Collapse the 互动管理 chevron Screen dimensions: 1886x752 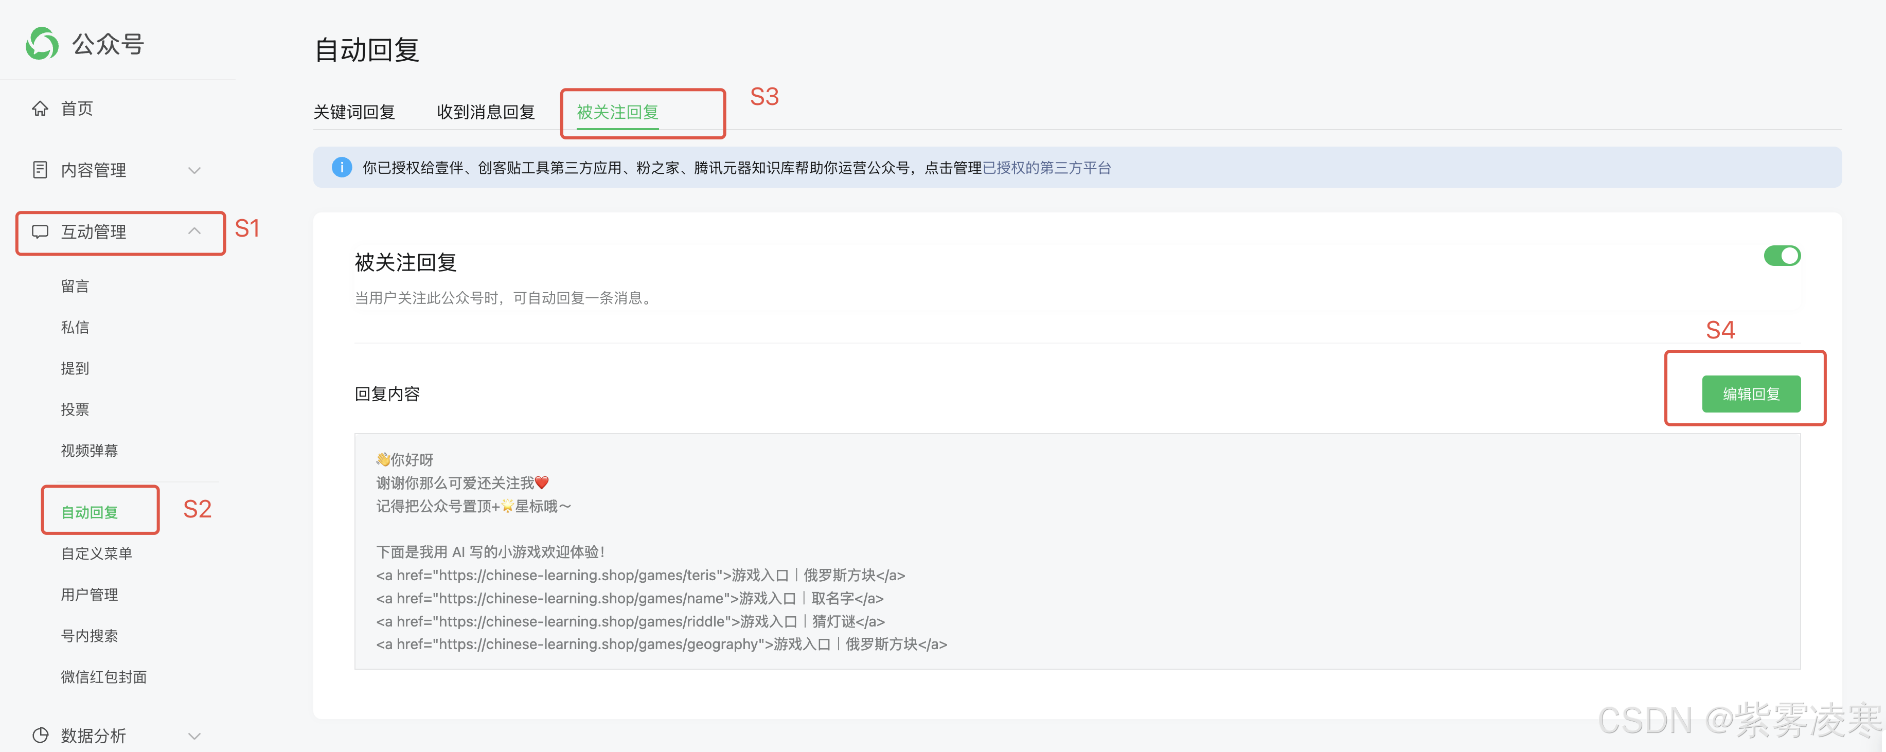pos(194,231)
